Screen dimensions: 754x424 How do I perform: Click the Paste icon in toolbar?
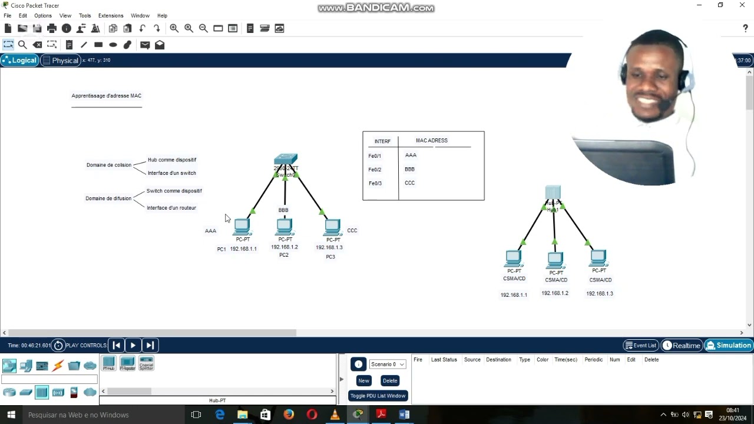(128, 28)
